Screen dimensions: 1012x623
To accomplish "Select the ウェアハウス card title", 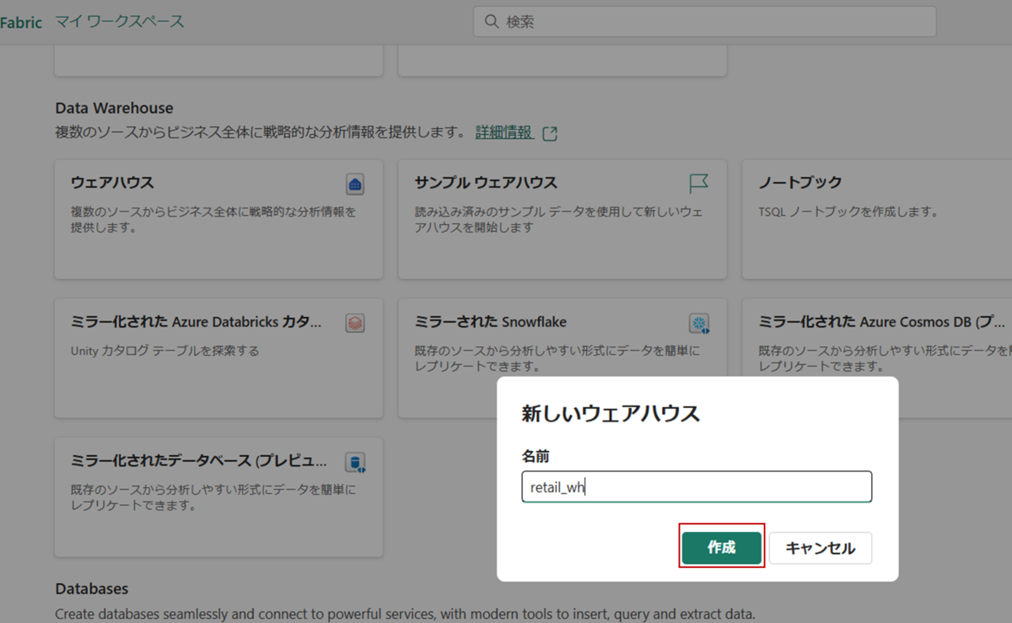I will [x=112, y=183].
